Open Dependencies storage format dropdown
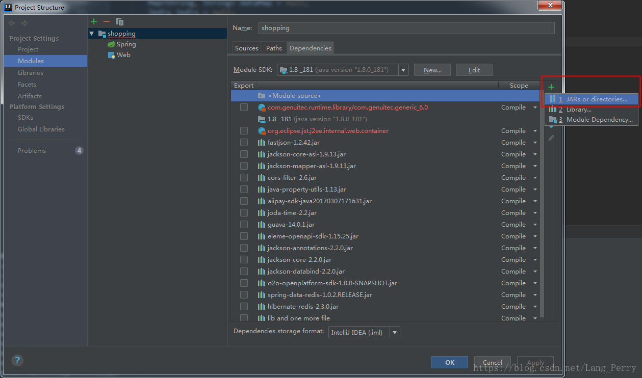This screenshot has width=642, height=378. [395, 332]
